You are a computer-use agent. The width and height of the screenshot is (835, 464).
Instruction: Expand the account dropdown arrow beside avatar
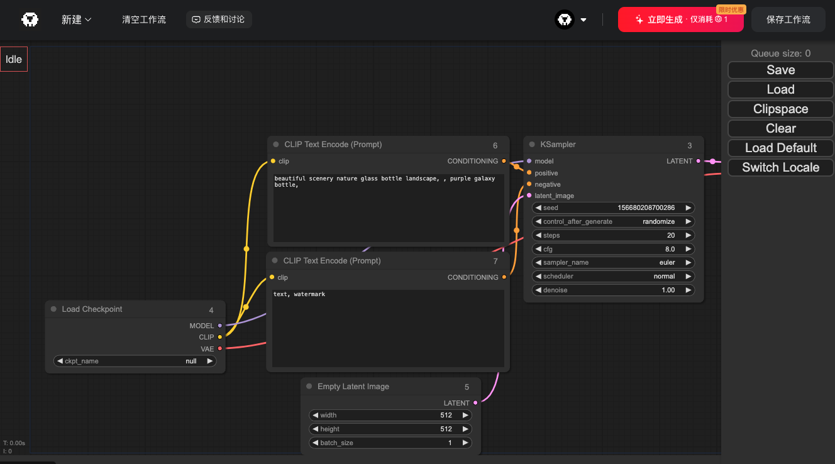pos(583,19)
